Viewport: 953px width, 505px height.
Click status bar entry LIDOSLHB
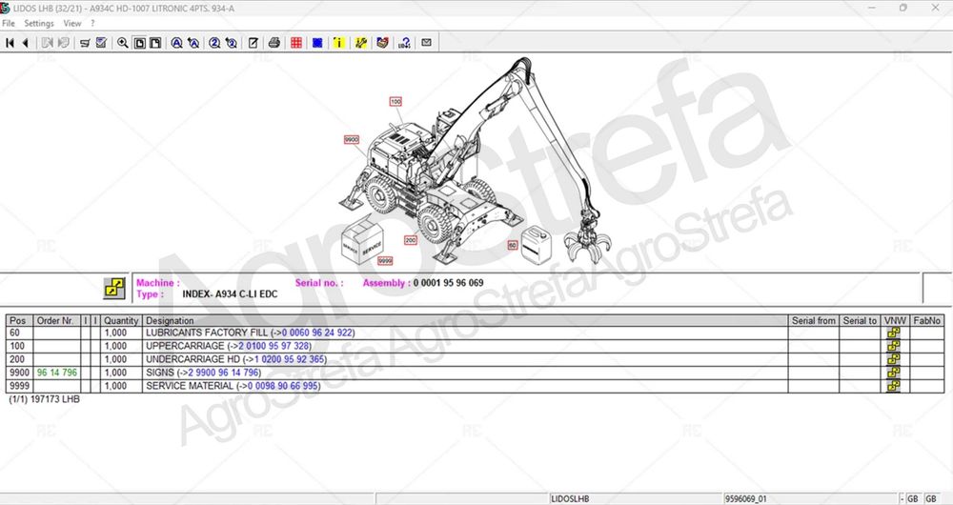pos(570,499)
